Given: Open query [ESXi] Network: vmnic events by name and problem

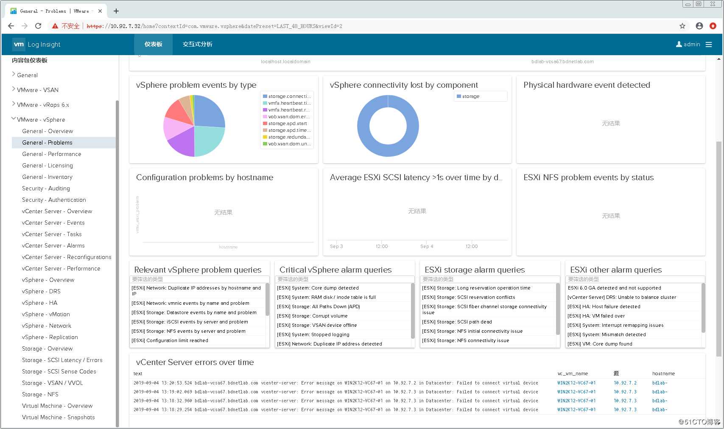Looking at the screenshot, I should click(190, 303).
